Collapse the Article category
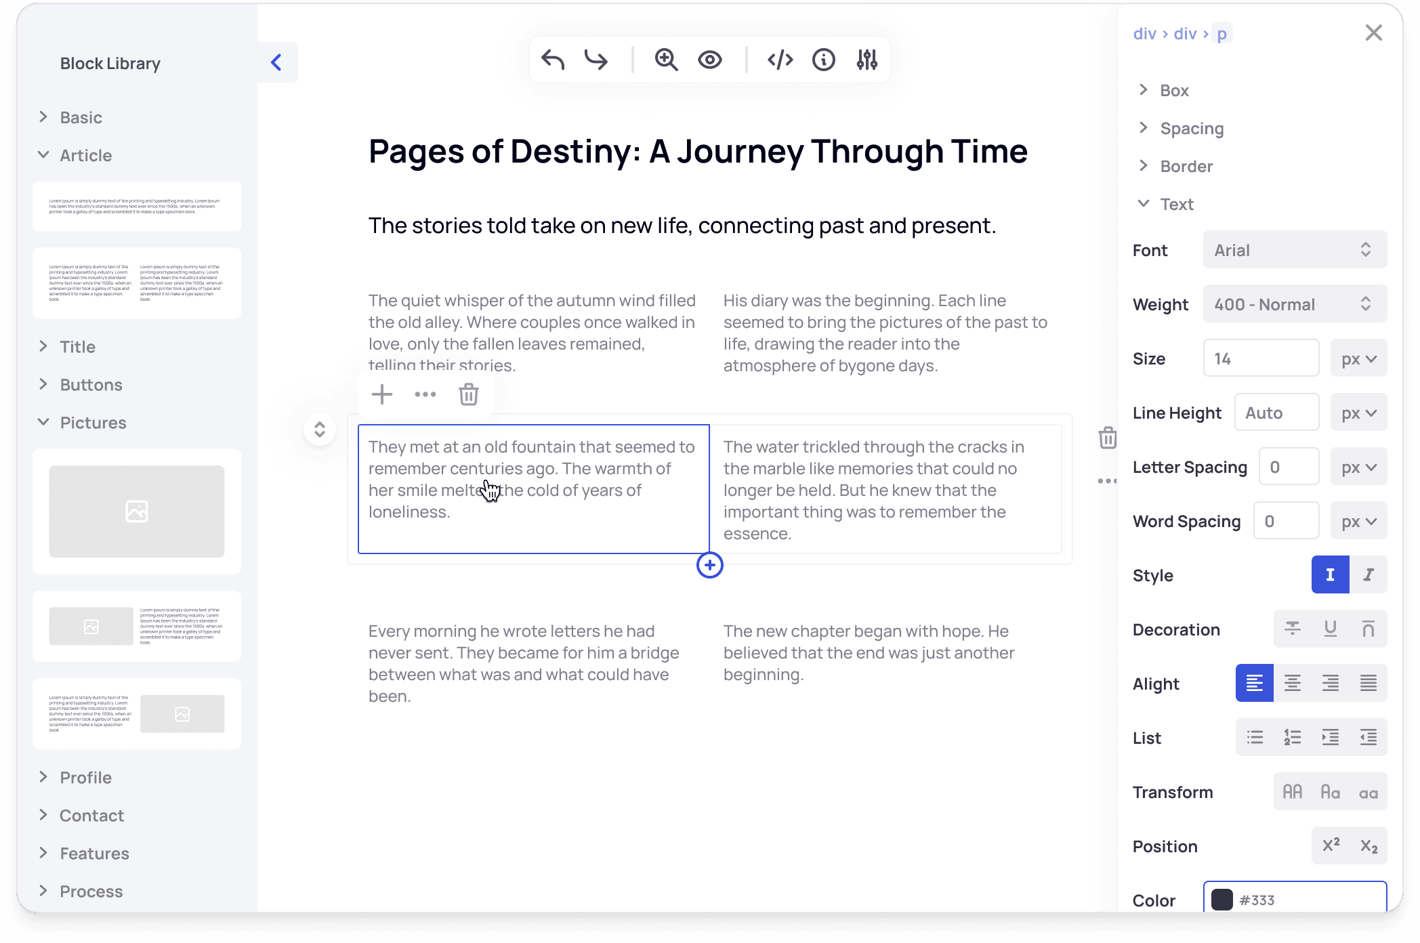Viewport: 1420px width, 943px height. click(x=75, y=155)
